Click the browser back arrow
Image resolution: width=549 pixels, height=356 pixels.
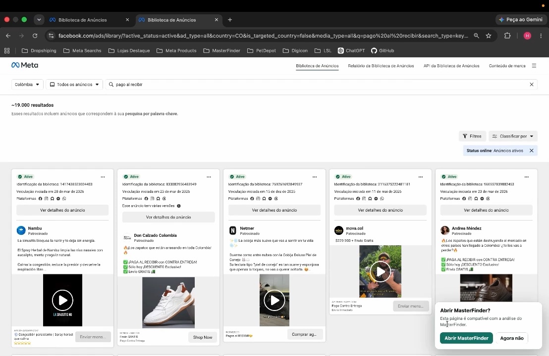pyautogui.click(x=8, y=36)
